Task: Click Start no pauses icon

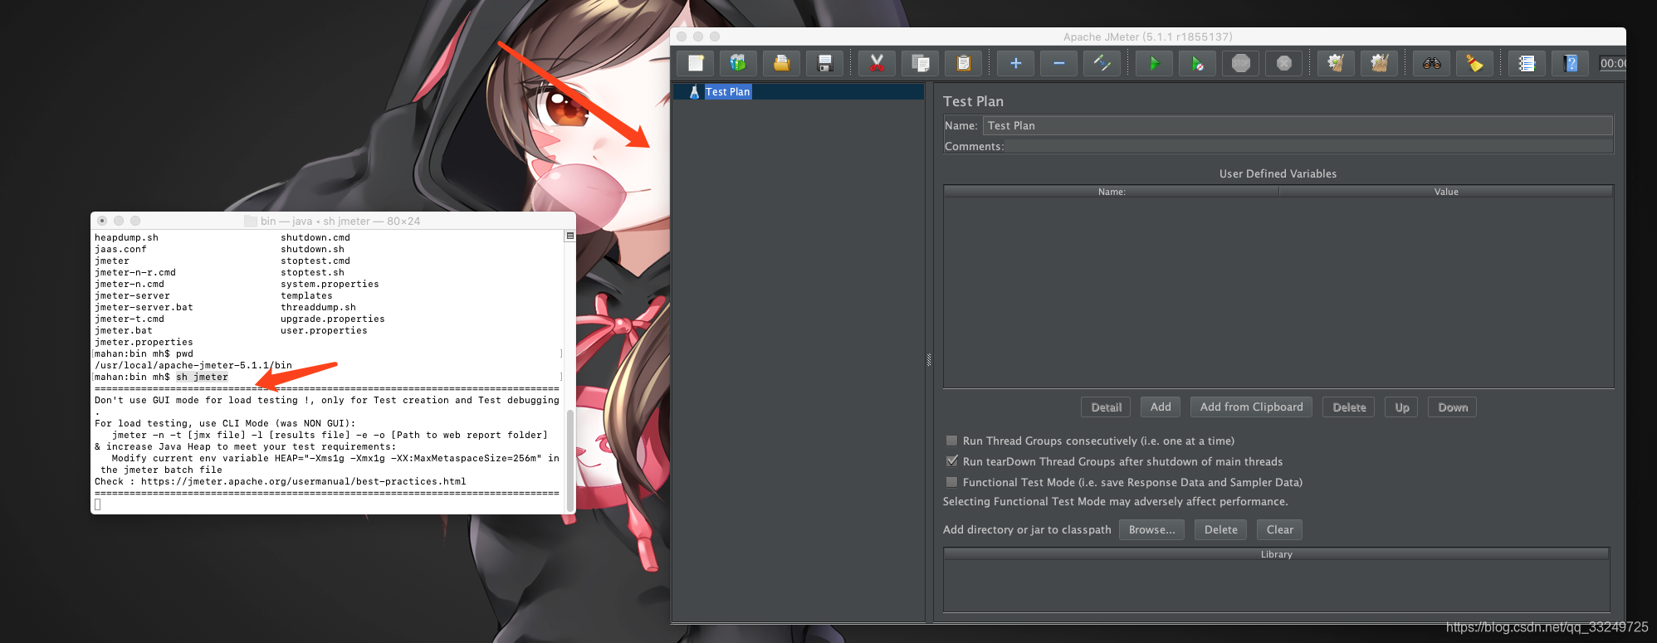Action: pos(1197,63)
